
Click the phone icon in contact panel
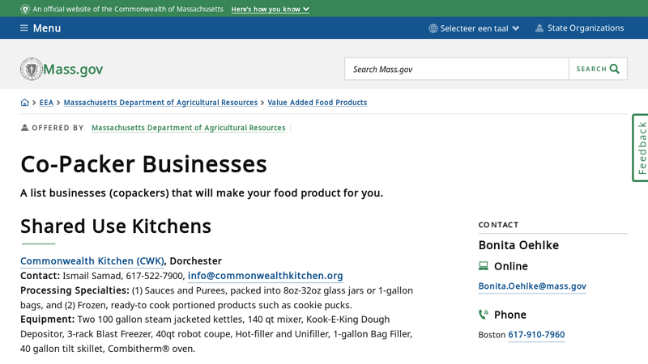(484, 315)
